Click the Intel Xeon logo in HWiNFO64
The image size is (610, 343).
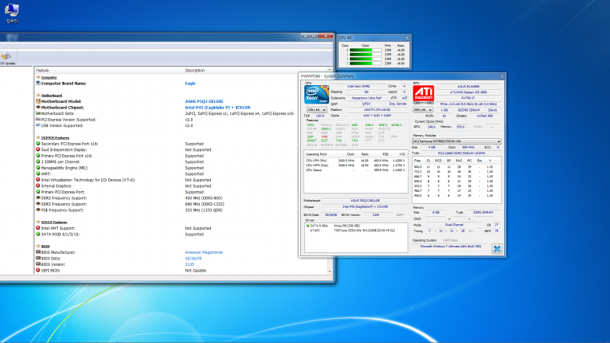(316, 95)
